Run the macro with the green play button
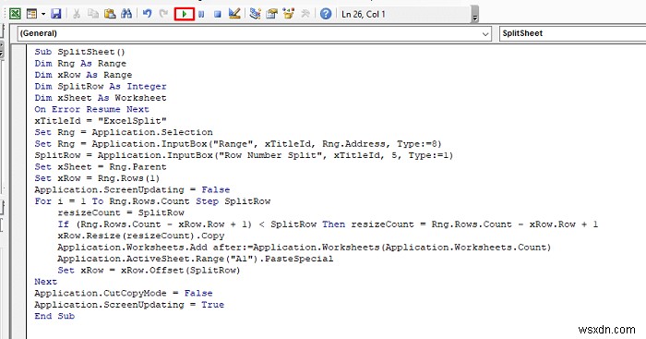 [185, 14]
